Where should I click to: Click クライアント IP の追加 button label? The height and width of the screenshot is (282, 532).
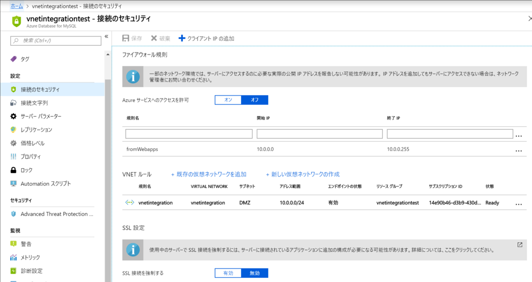click(211, 38)
